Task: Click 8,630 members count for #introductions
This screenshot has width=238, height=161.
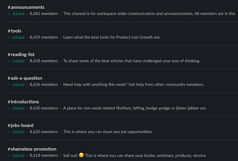Action: coord(44,109)
